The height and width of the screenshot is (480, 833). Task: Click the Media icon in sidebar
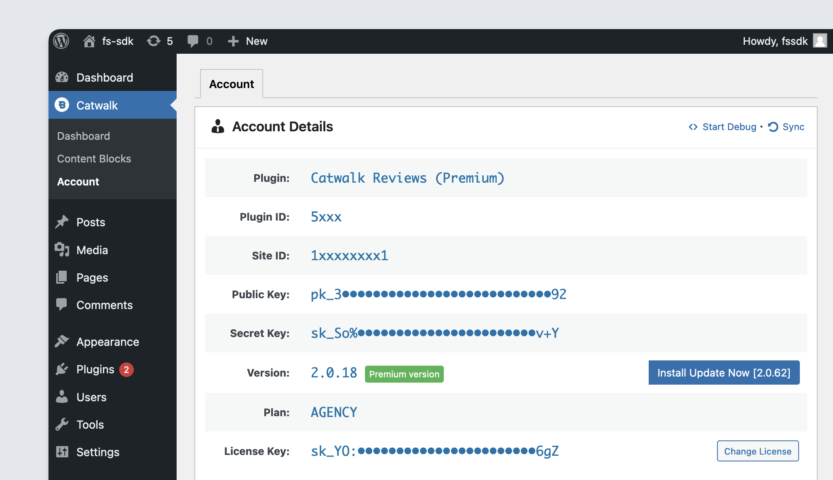(x=62, y=250)
